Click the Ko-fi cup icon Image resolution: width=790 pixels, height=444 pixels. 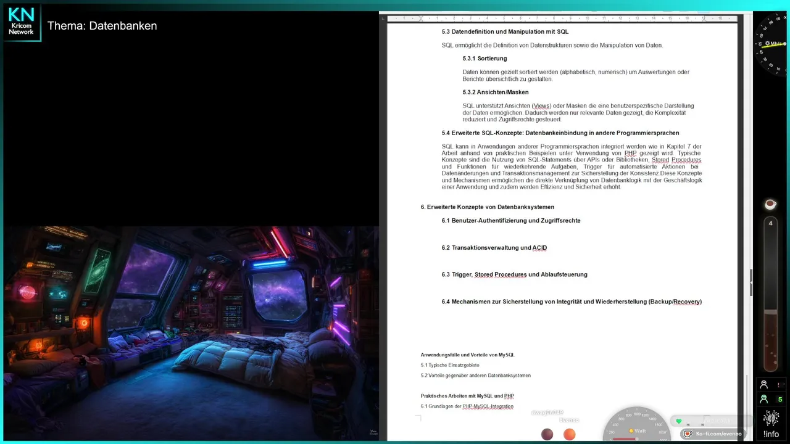688,434
